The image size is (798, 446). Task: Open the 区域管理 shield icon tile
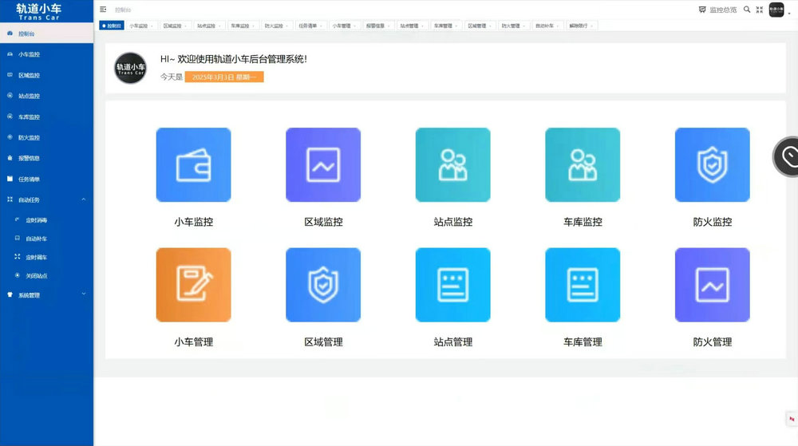[x=323, y=285]
